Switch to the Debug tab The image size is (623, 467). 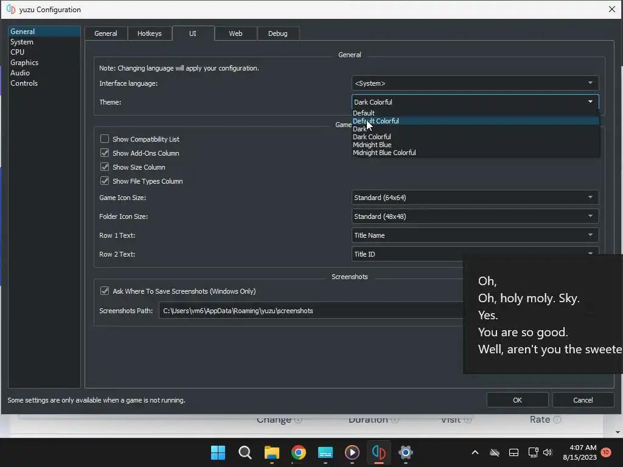277,33
